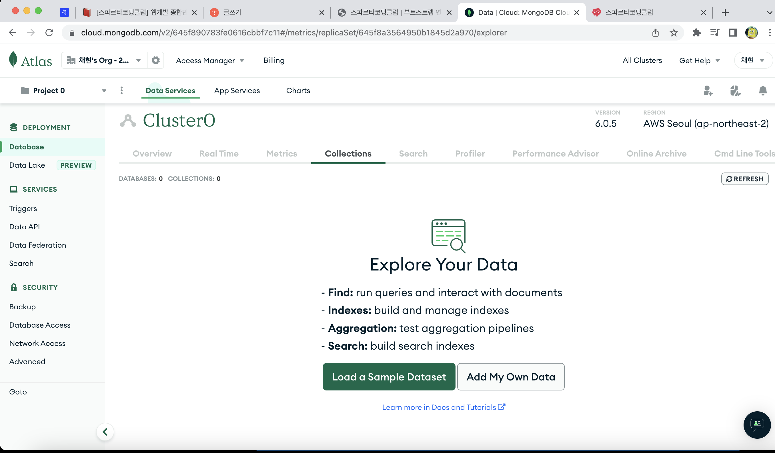Go back to the previous page
The height and width of the screenshot is (453, 775).
[x=13, y=33]
